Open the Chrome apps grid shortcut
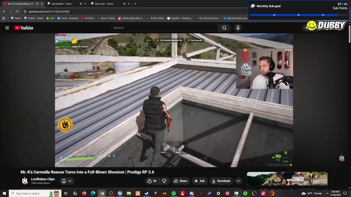This screenshot has width=351, height=197. point(4,18)
